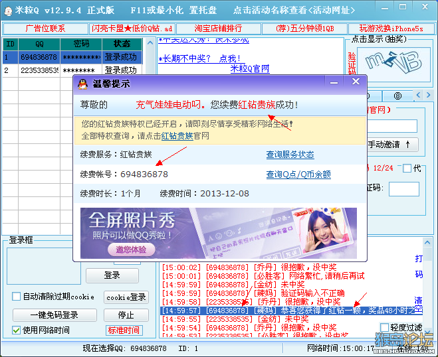
Task: Click the 一键免码登录 button
Action: tap(55, 315)
